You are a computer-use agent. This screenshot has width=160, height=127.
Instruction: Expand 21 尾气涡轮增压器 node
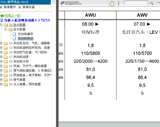[x=1, y=71]
